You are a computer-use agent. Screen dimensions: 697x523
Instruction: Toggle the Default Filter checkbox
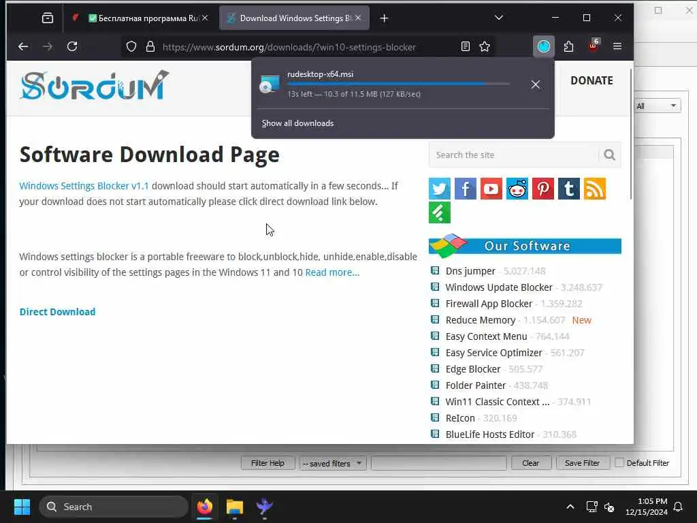[x=619, y=462]
